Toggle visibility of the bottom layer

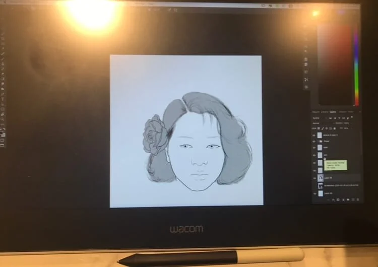[x=314, y=194]
